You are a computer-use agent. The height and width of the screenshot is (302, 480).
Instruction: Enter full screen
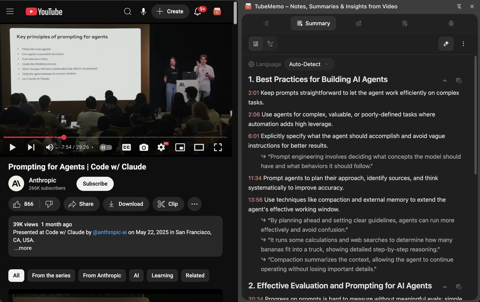[218, 147]
